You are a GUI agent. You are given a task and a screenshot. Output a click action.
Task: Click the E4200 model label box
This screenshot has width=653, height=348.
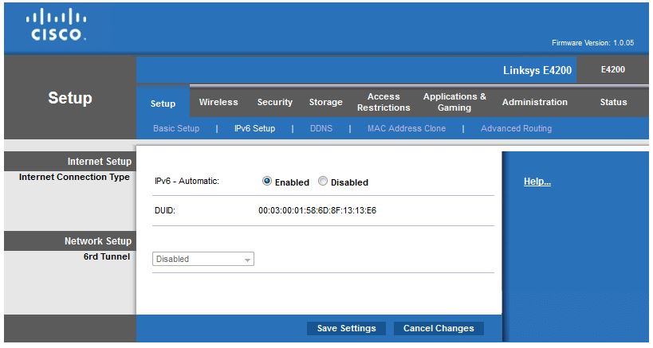coord(613,70)
